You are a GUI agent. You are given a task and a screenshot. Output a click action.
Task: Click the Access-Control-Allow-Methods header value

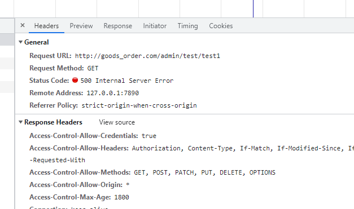point(204,172)
